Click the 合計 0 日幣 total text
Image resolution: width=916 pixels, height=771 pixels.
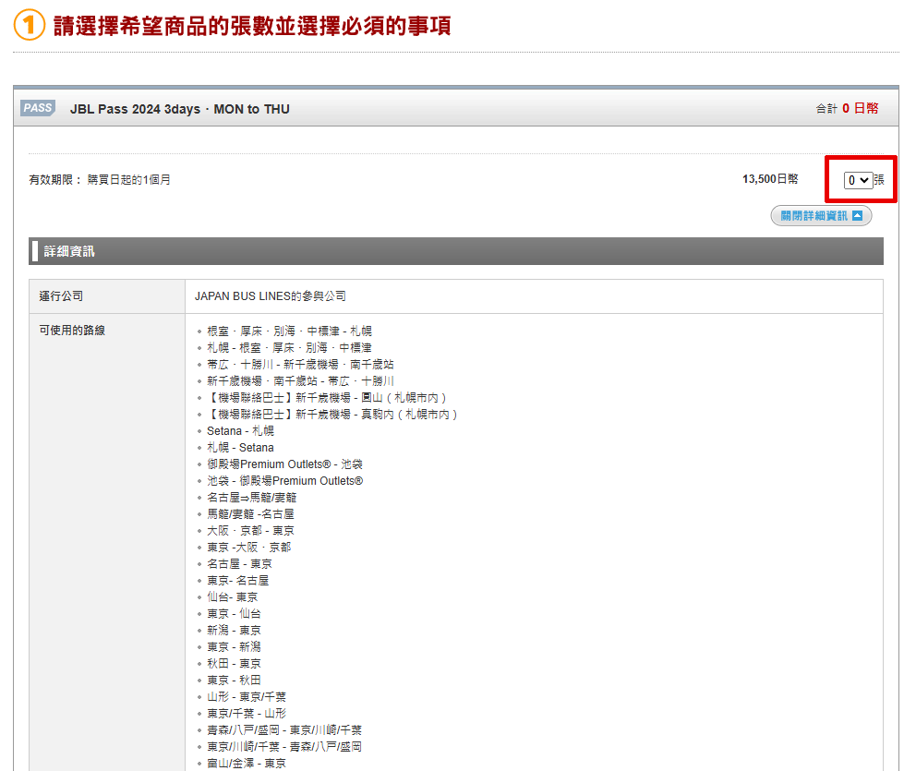pos(847,109)
